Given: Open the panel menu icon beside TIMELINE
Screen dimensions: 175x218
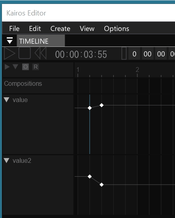Looking at the screenshot, I should 10,41.
